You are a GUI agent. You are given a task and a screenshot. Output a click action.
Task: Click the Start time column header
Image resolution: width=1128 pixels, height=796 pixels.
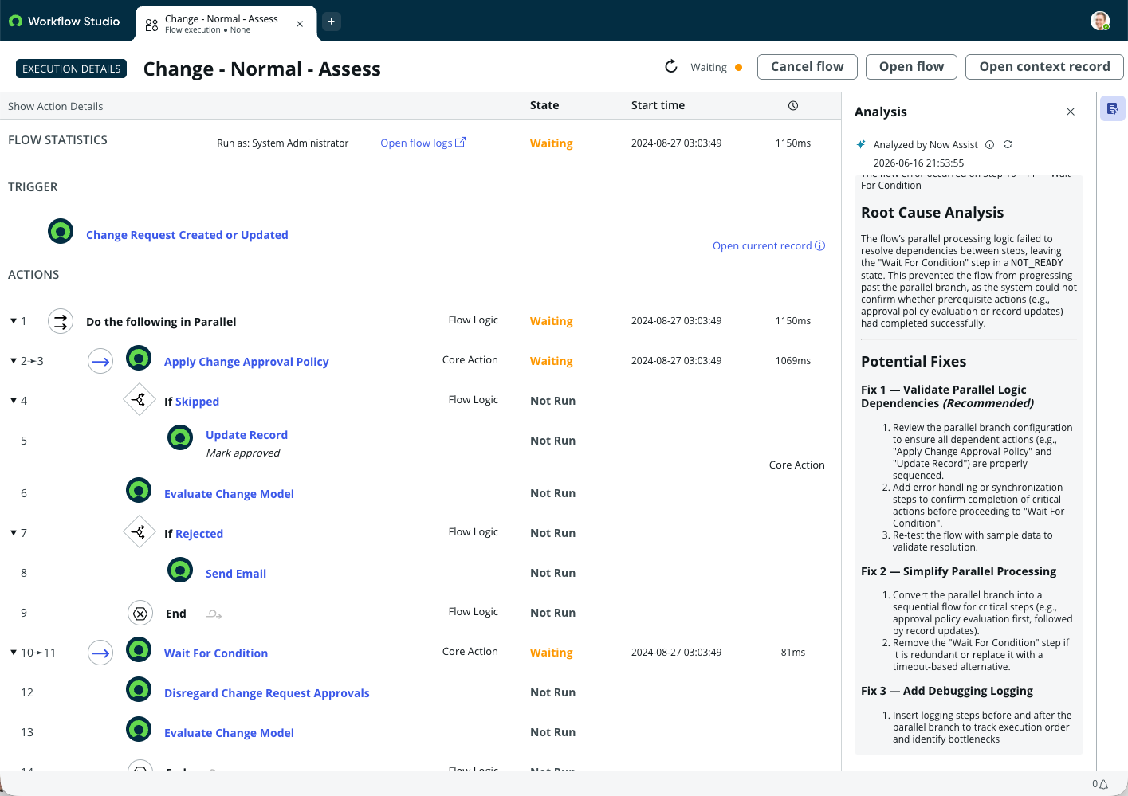[x=658, y=105]
